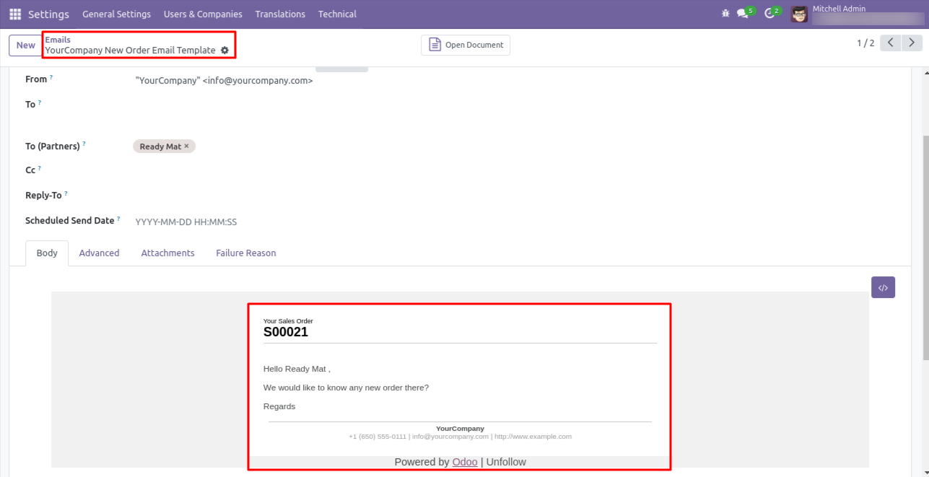This screenshot has height=477, width=929.
Task: Go to previous record arrow
Action: pos(891,43)
